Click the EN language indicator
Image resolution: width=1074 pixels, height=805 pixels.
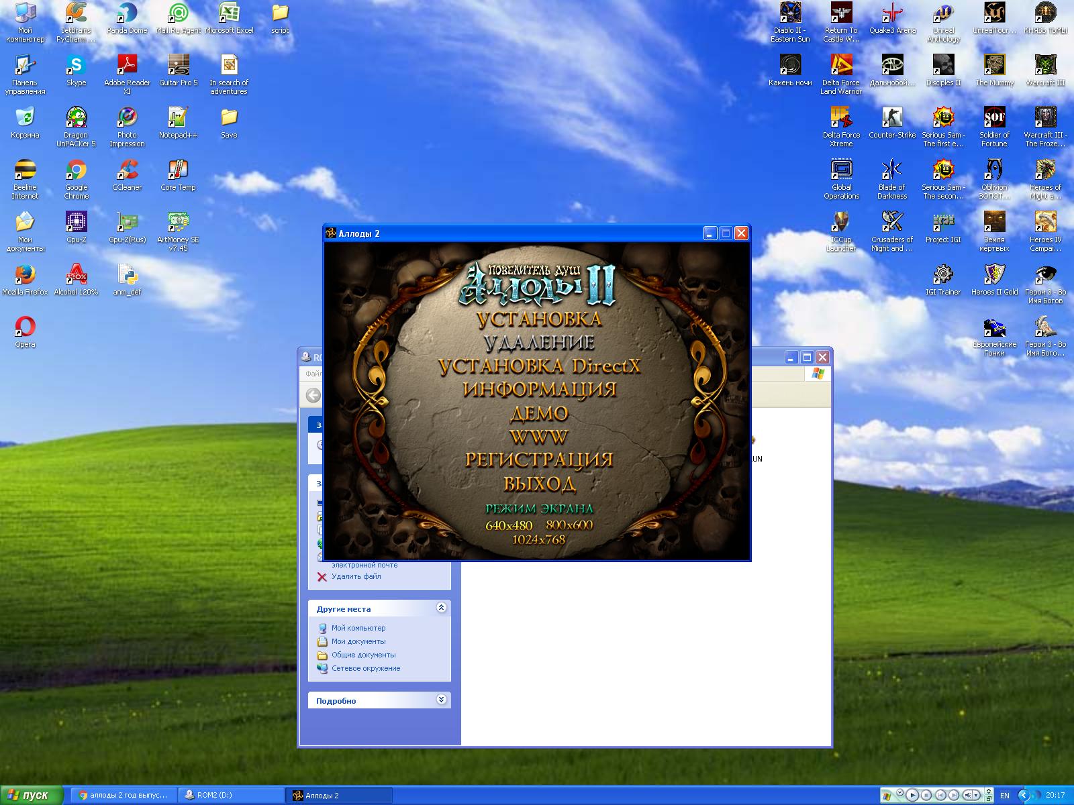coord(1005,796)
